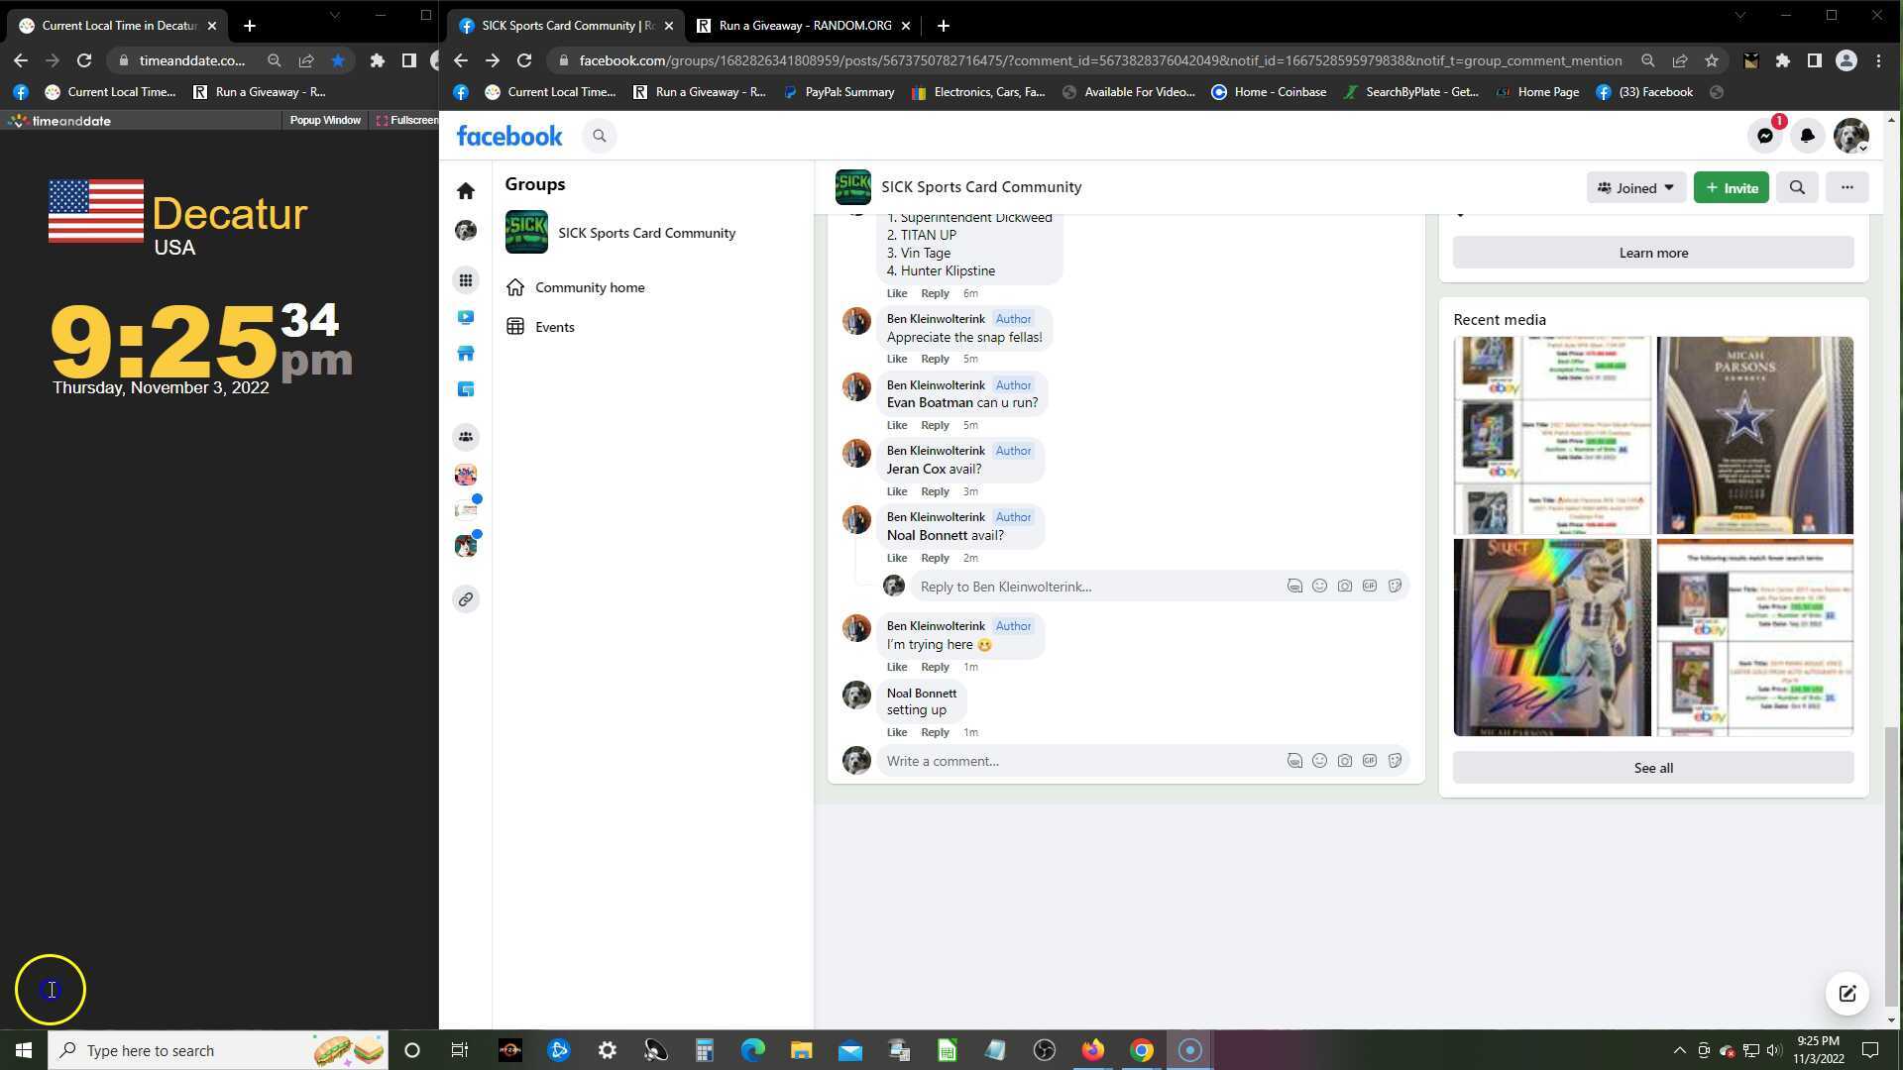Click in the Write a comment field
Viewport: 1903px width, 1070px height.
point(1075,761)
